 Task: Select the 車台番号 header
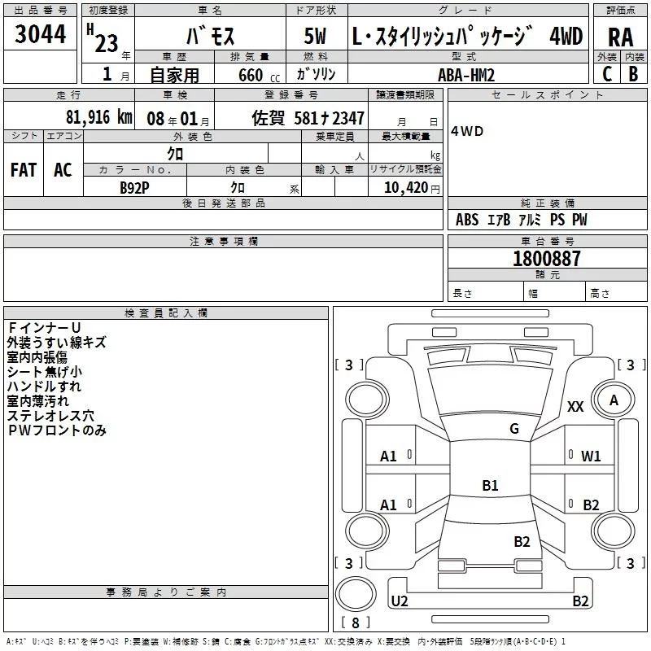(547, 241)
